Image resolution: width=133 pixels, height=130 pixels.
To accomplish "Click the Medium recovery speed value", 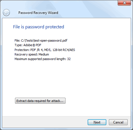I will [x=44, y=54].
